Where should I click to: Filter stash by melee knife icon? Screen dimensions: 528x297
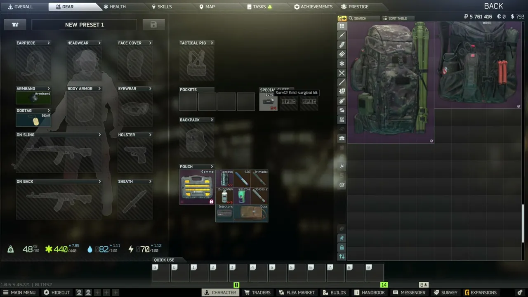click(x=342, y=82)
